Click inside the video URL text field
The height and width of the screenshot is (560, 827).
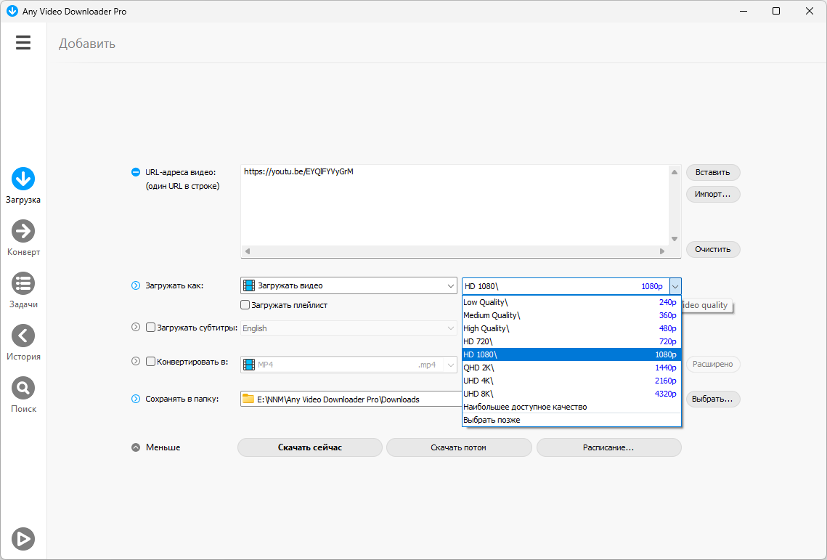(x=455, y=205)
